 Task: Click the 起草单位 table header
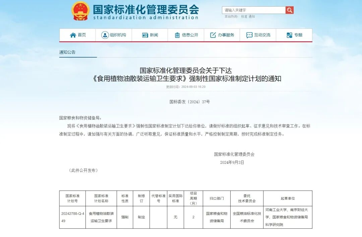tap(288, 198)
